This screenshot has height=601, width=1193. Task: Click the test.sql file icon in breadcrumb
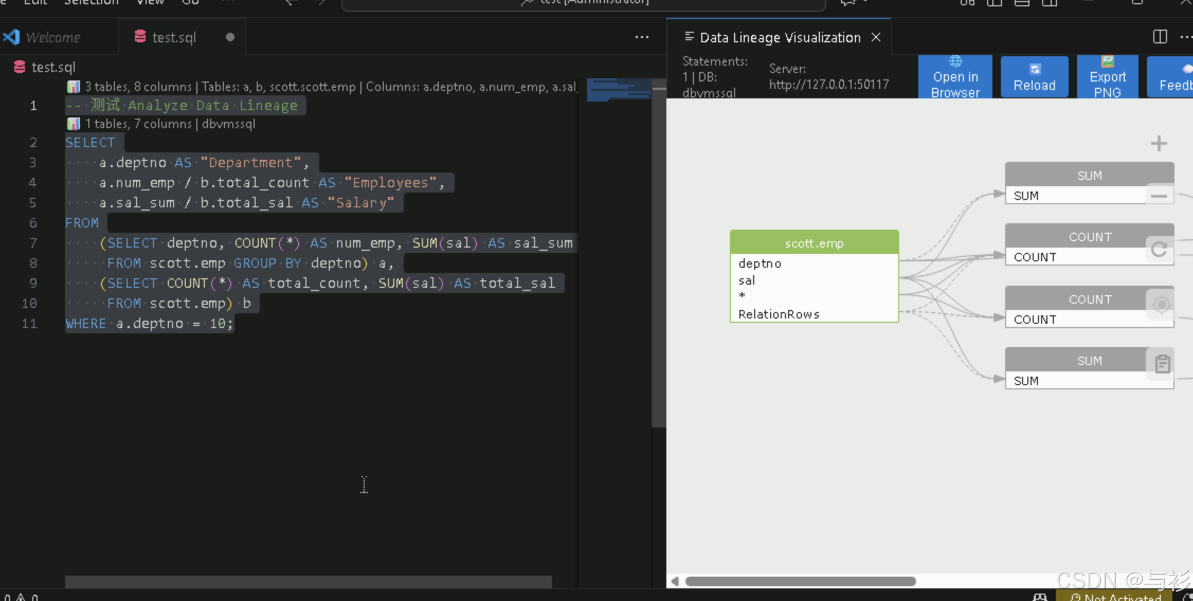point(20,67)
